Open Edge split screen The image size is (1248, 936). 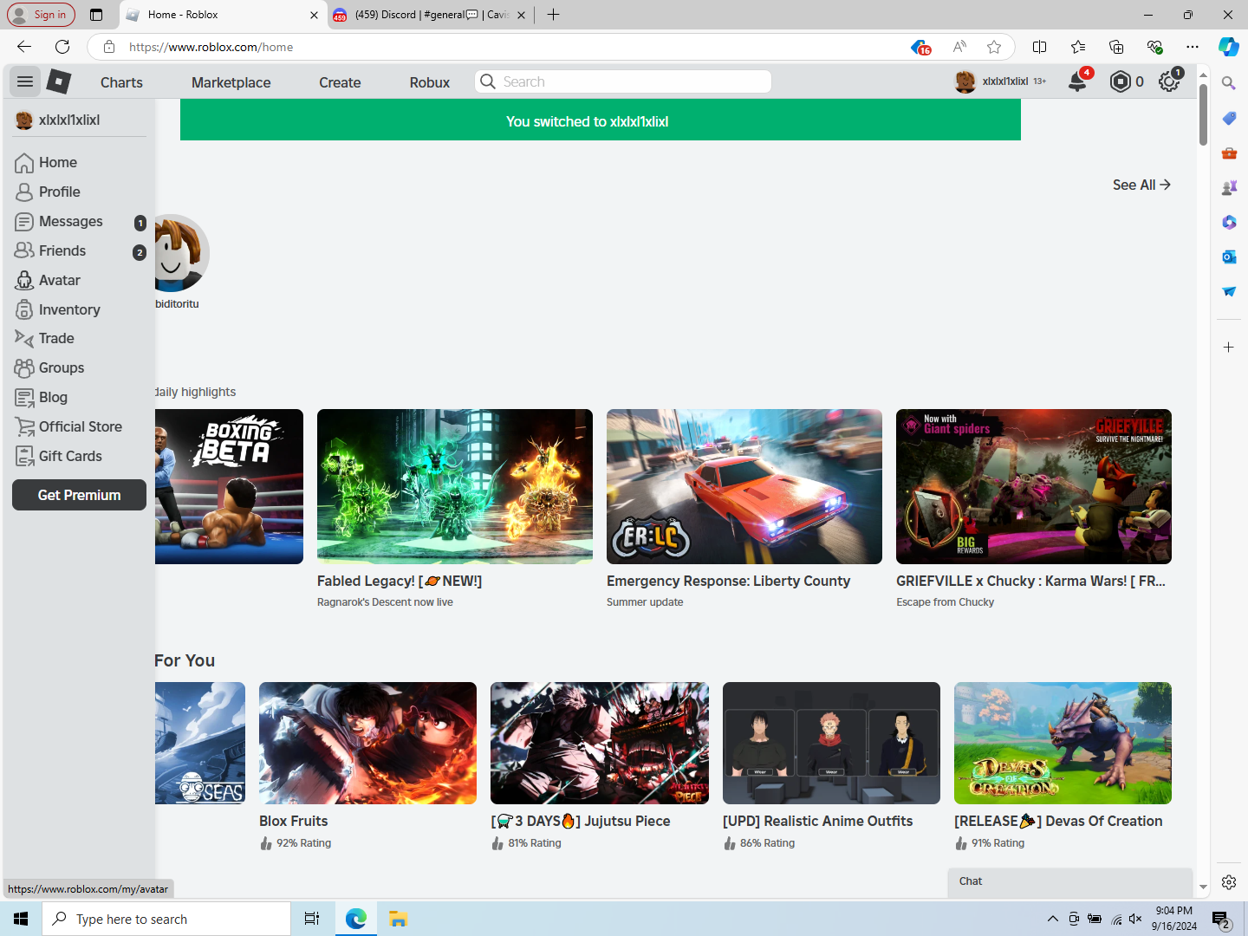point(1040,47)
